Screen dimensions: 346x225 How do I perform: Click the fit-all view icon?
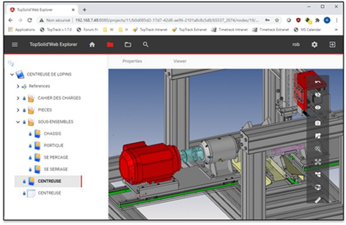pos(318,162)
